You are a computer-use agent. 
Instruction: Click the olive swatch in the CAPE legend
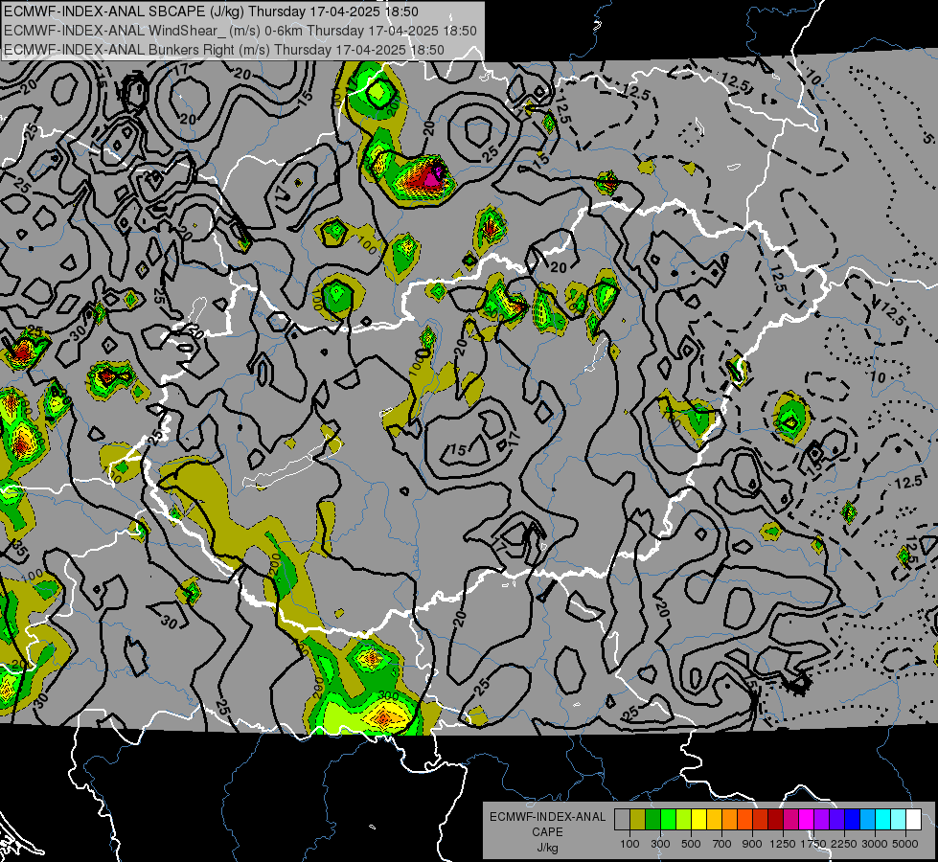pyautogui.click(x=638, y=820)
